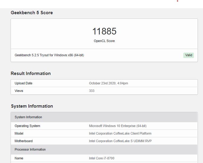203x163 pixels.
Task: Select the 333 views count
Action: pos(92,91)
